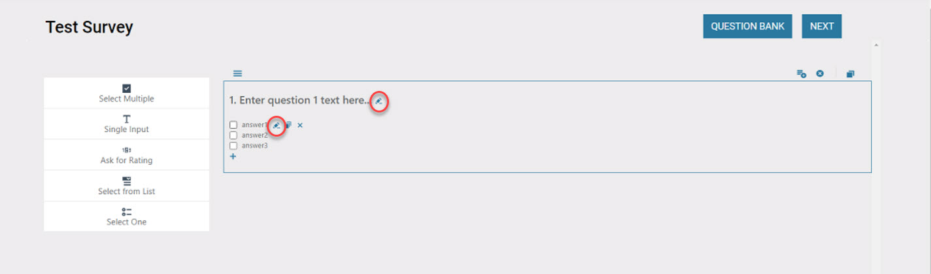The width and height of the screenshot is (931, 274).
Task: Duplicate answer1 with the copy icon
Action: click(x=288, y=125)
